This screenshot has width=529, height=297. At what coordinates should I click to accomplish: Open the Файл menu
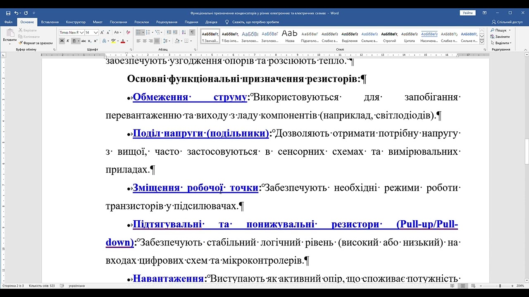click(x=8, y=22)
